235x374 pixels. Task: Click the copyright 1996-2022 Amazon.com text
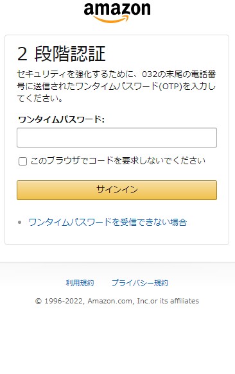tap(117, 301)
